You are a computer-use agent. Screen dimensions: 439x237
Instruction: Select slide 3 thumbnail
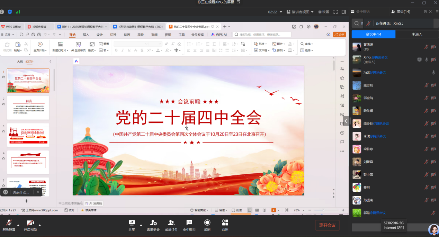point(28,135)
